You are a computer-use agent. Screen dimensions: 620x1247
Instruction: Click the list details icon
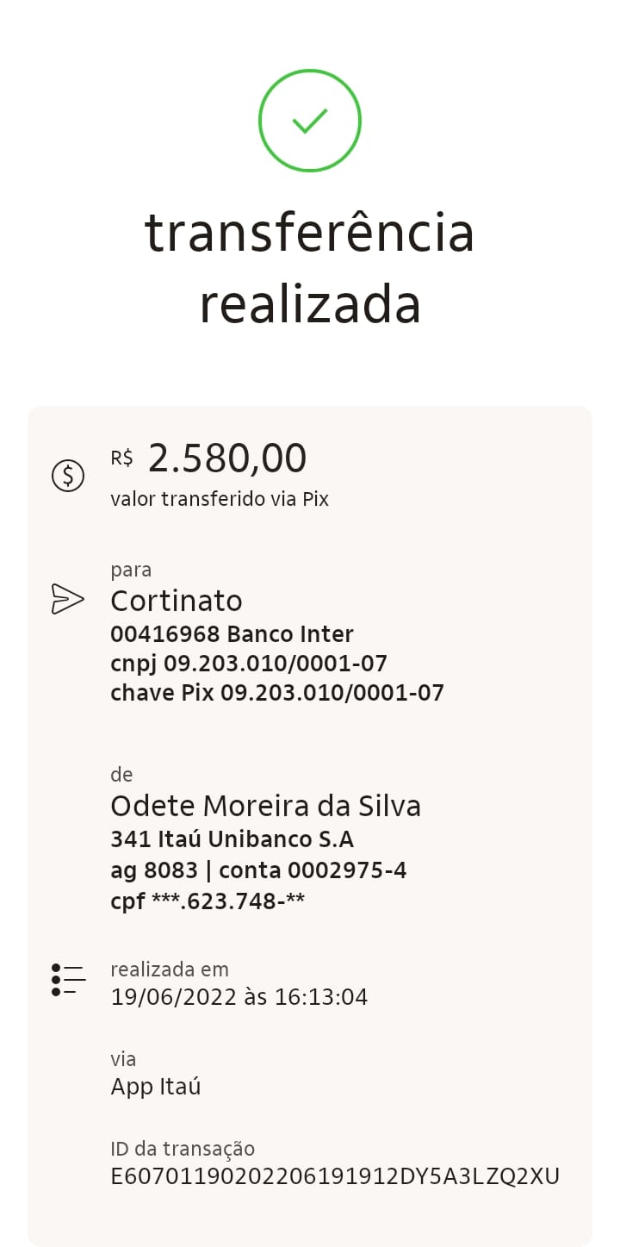point(68,980)
